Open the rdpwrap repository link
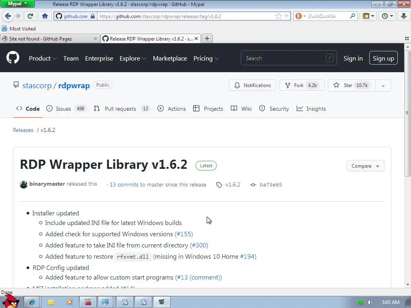Viewport: 411px width, 308px height. click(x=74, y=85)
